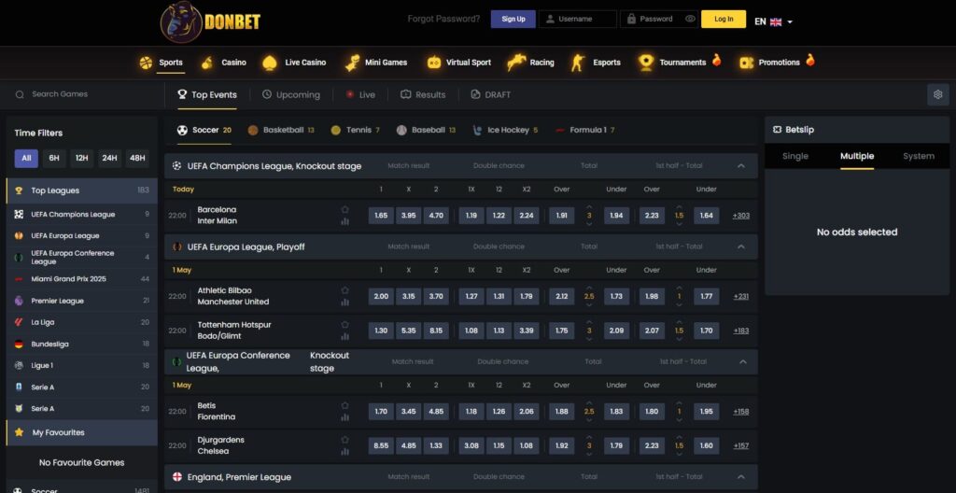Select the Baseball sport tab
This screenshot has height=493, width=956.
[x=426, y=130]
